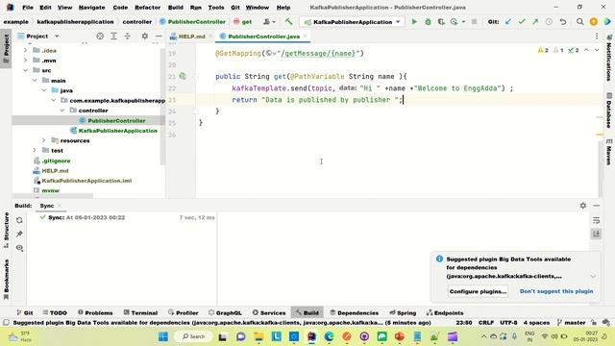
Task: Toggle Project tool window side button
Action: [x=6, y=48]
